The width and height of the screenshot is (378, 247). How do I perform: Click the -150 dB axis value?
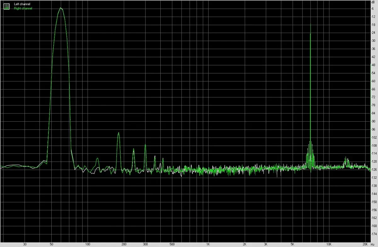point(374,202)
